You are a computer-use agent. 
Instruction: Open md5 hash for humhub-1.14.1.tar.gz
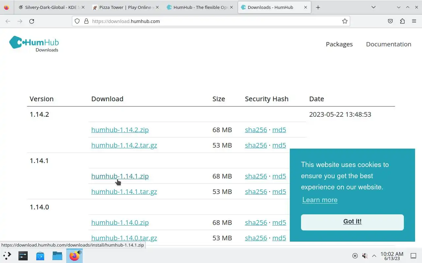click(279, 192)
